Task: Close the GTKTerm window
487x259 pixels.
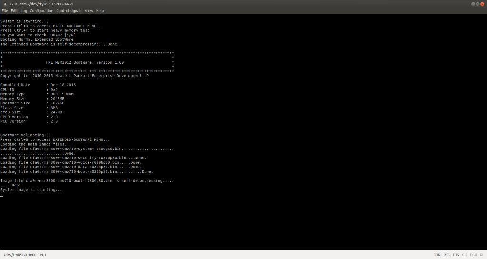Action: coord(482,4)
